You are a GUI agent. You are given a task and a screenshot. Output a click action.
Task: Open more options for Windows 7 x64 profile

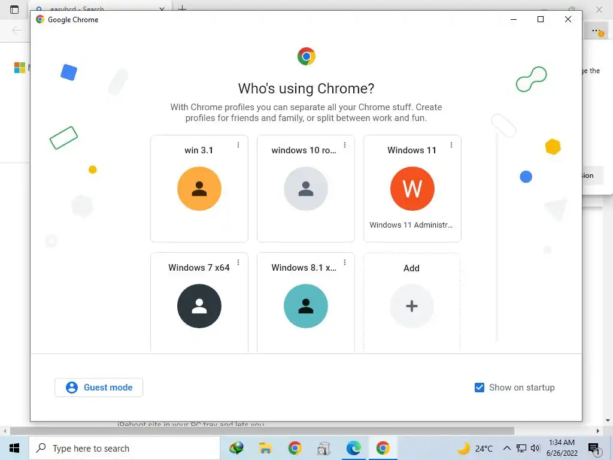(238, 262)
